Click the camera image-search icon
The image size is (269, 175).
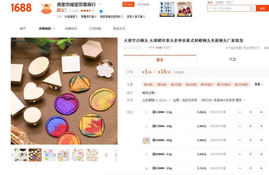(252, 8)
